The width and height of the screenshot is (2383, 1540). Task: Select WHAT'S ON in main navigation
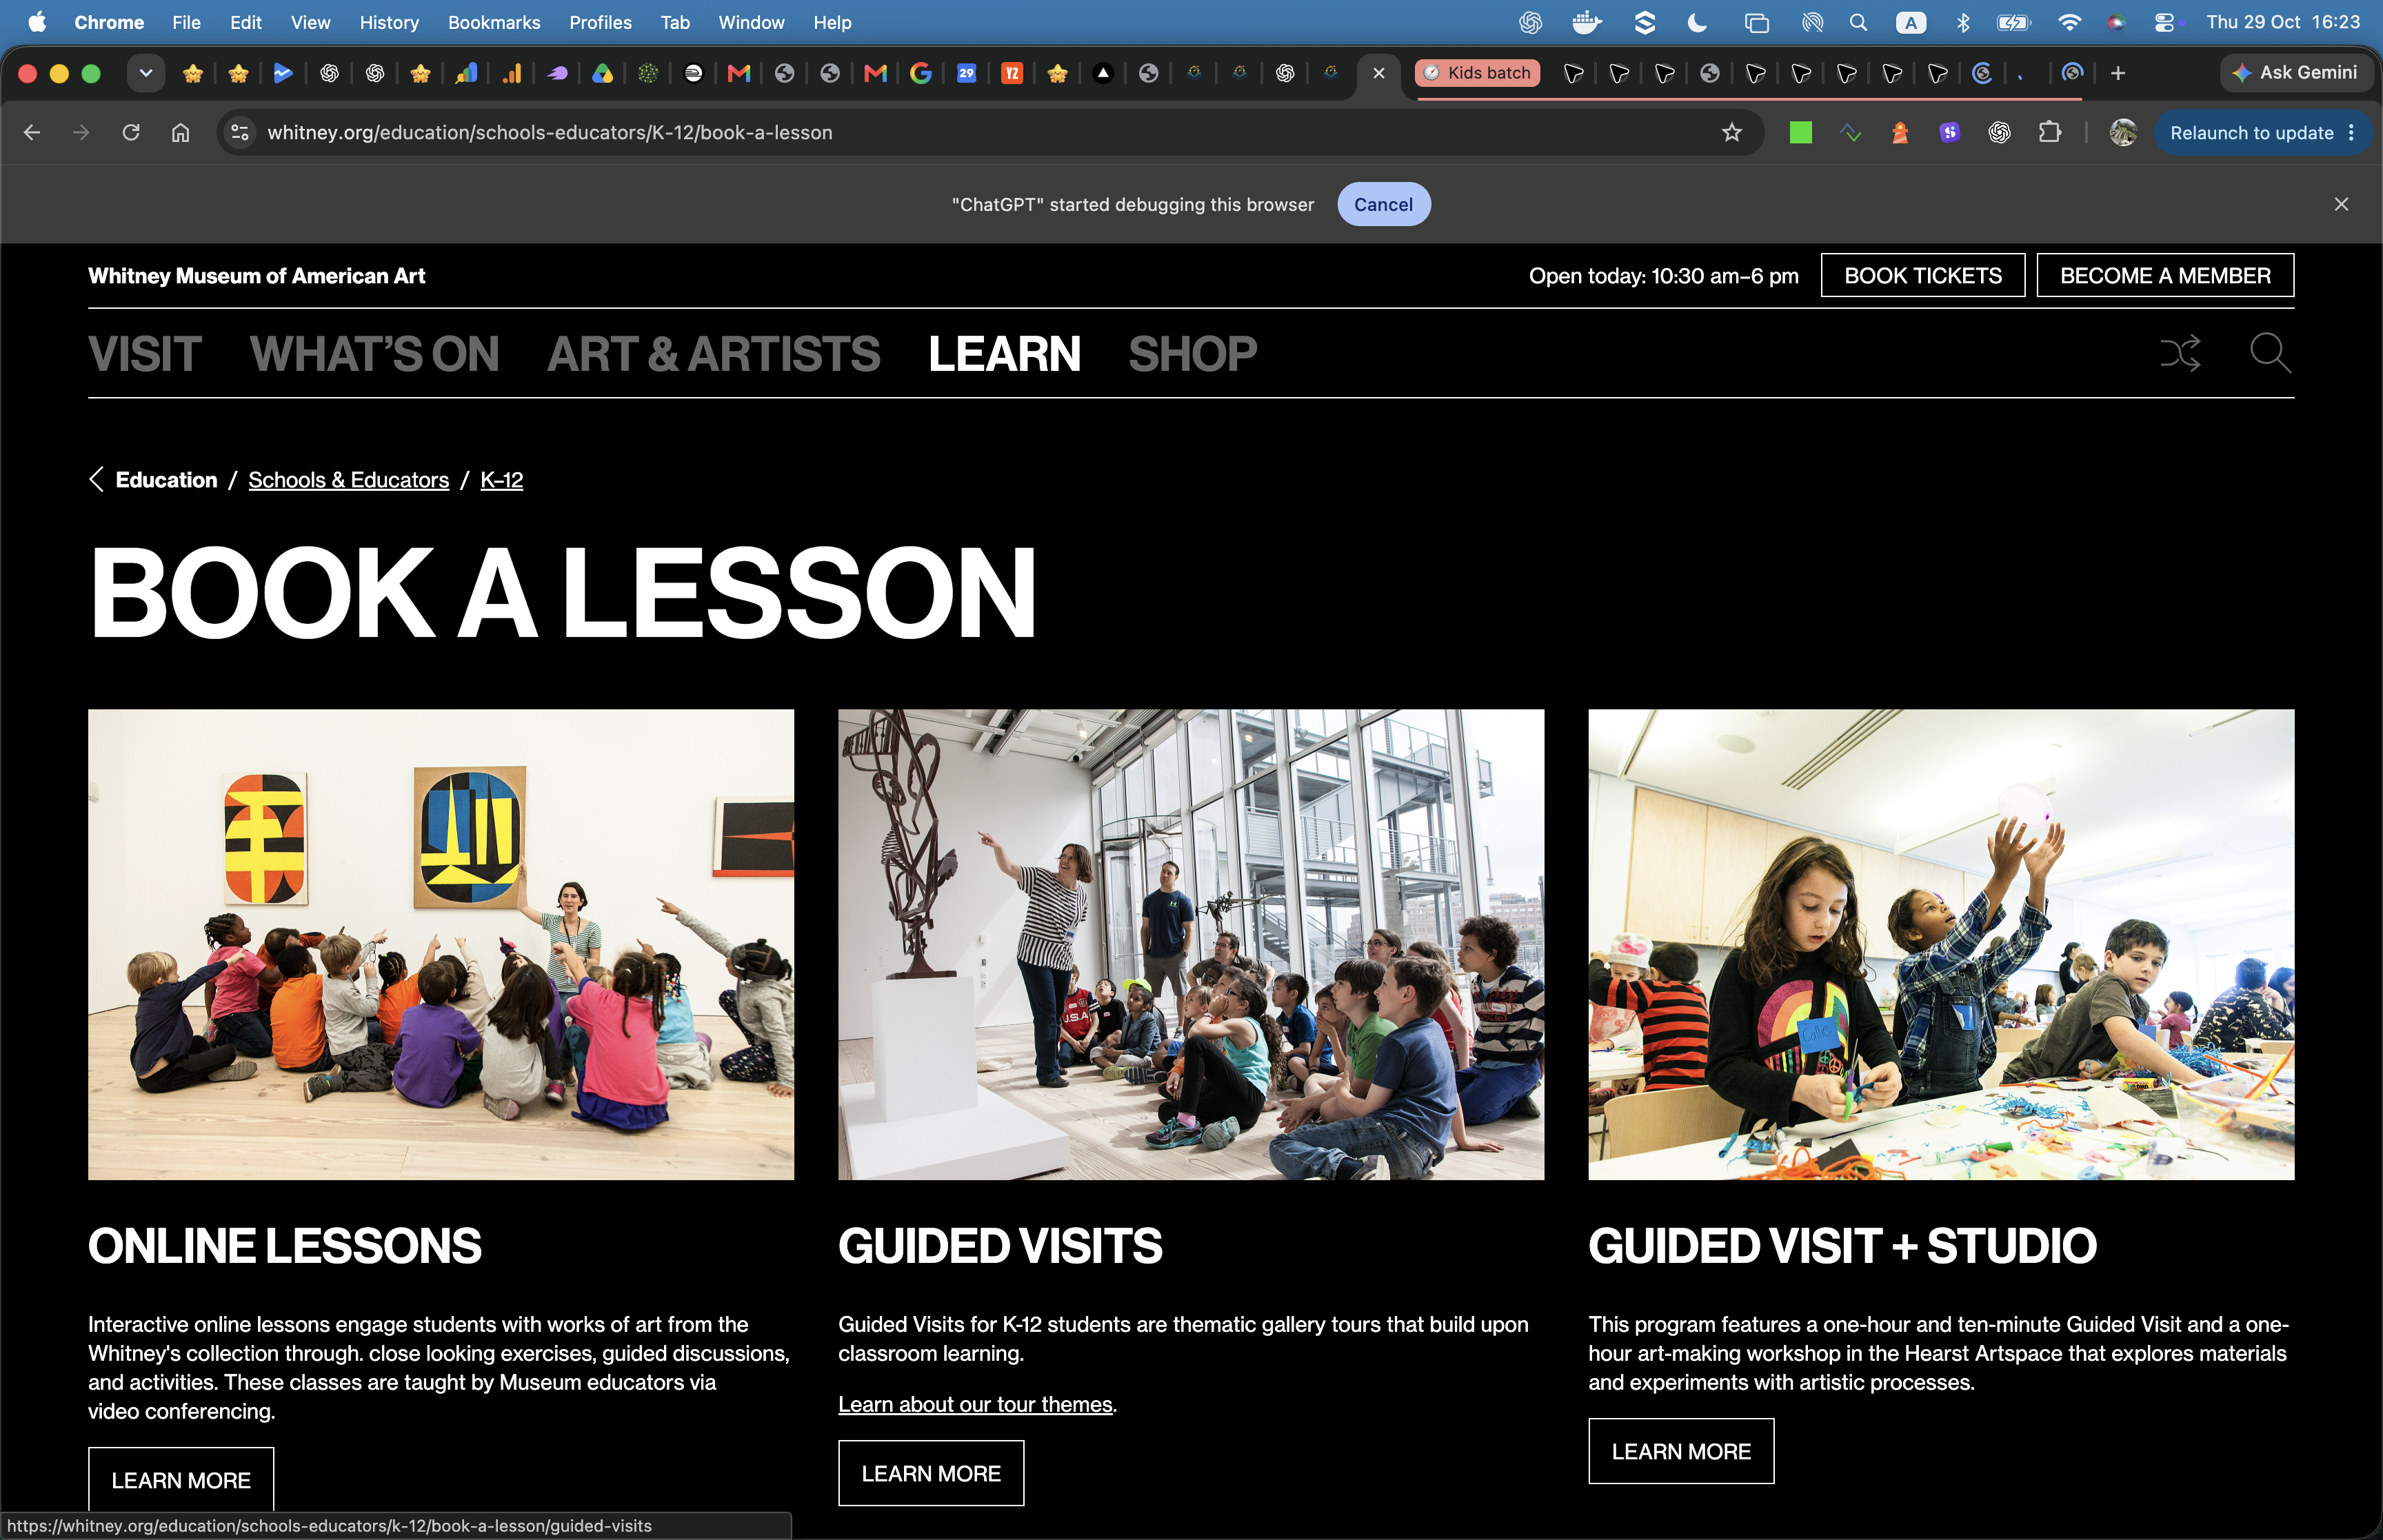374,354
